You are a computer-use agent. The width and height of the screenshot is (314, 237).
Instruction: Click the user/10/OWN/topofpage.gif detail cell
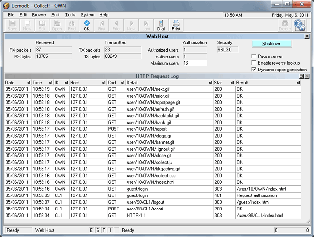170,102
